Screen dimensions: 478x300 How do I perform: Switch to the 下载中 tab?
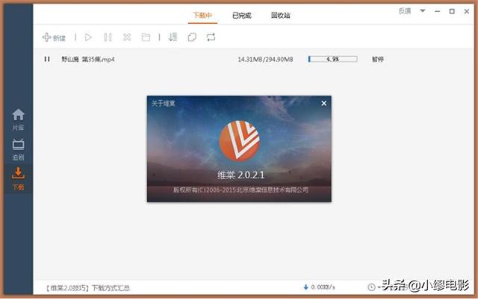click(x=202, y=15)
